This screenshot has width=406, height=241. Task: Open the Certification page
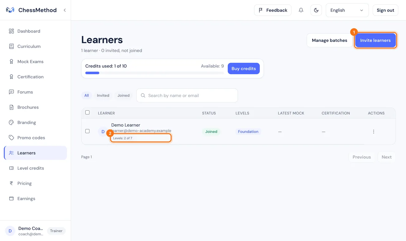point(36,77)
